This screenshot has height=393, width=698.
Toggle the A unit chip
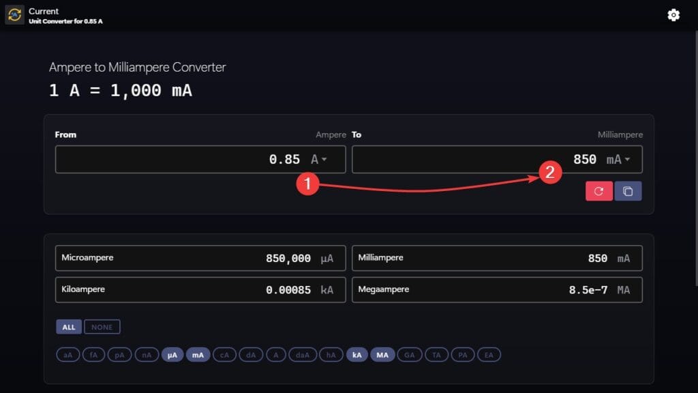click(x=276, y=355)
